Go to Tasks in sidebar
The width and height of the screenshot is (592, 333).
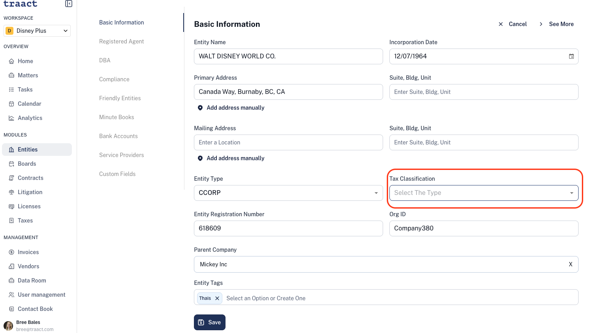point(25,90)
